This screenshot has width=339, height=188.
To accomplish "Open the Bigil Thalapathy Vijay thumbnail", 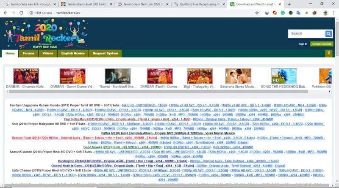I will [x=200, y=76].
